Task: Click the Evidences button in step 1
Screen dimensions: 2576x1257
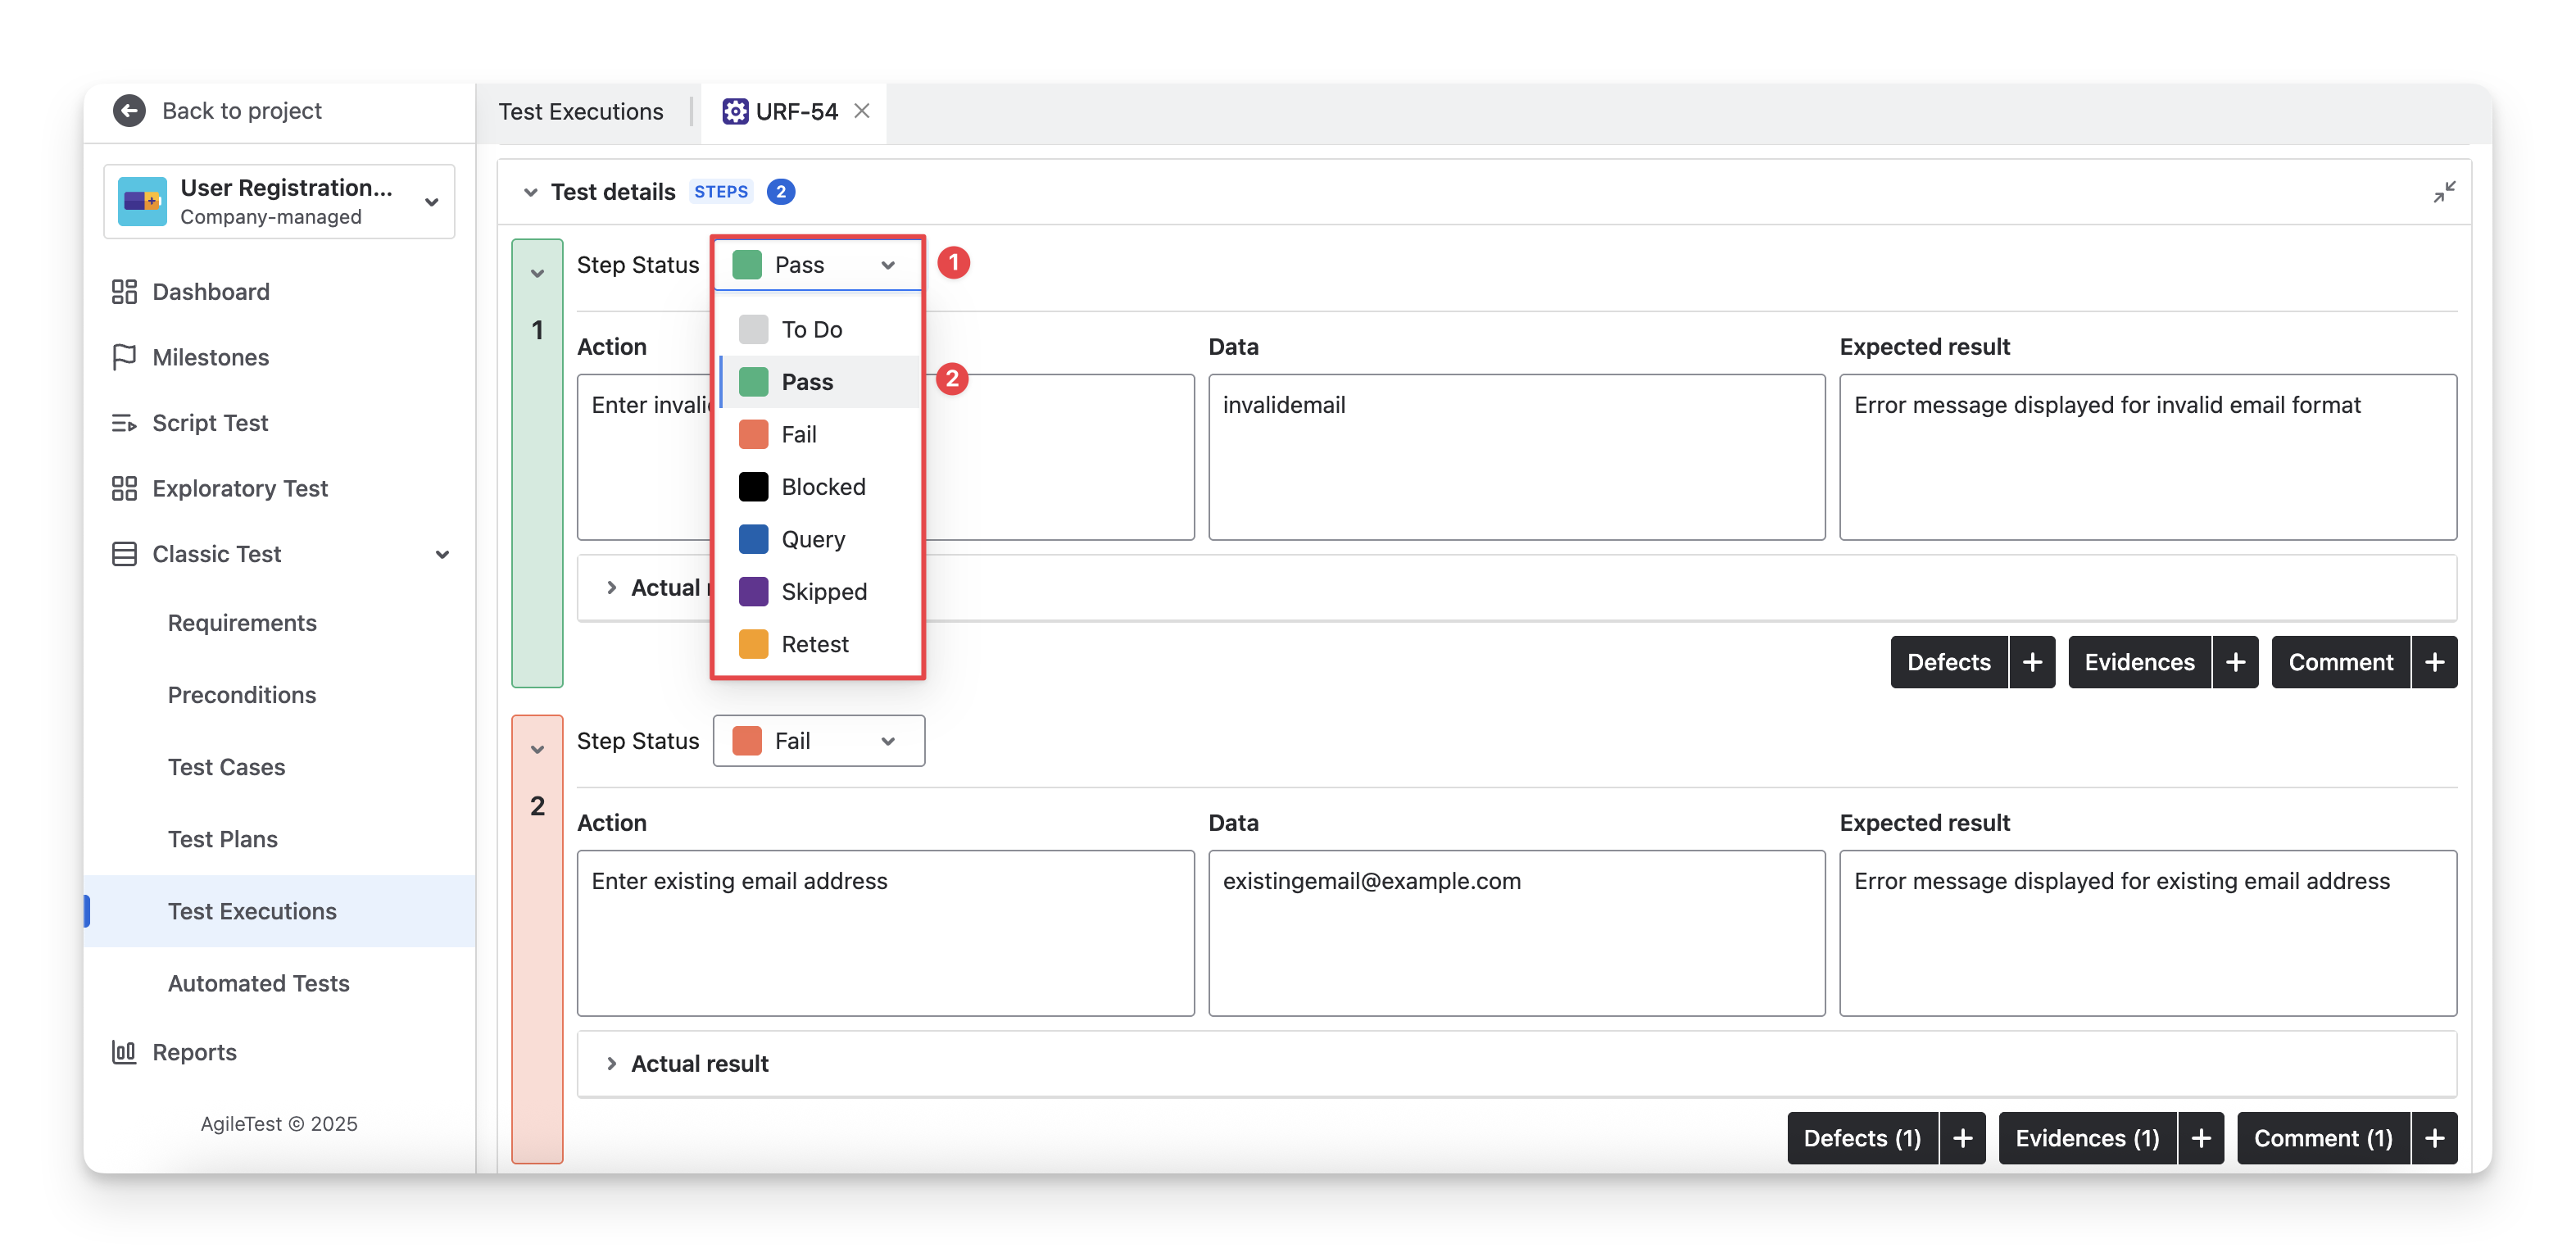Action: pyautogui.click(x=2139, y=662)
